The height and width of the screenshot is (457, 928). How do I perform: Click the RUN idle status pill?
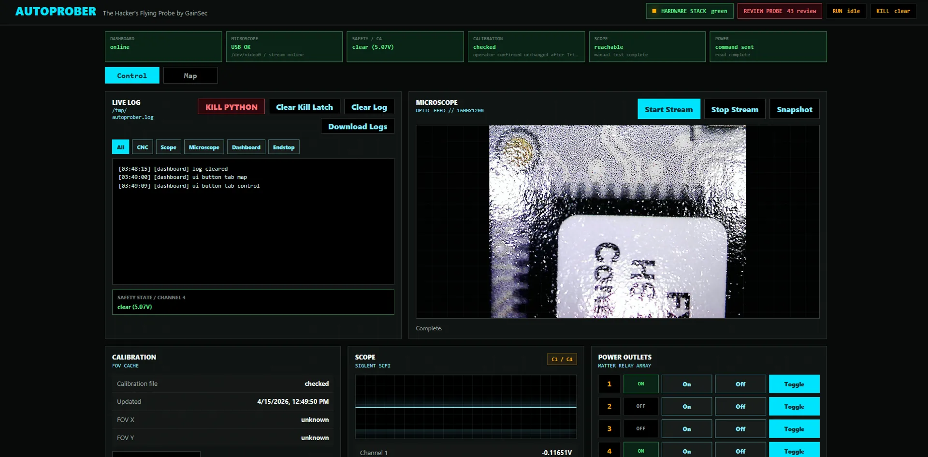846,10
